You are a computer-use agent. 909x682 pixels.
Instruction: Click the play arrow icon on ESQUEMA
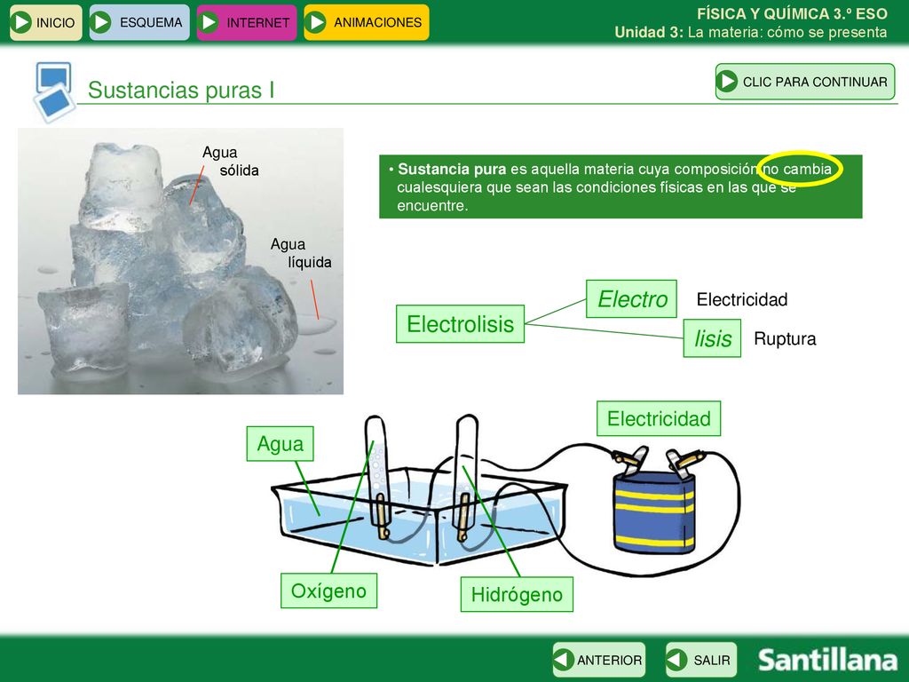pyautogui.click(x=101, y=22)
